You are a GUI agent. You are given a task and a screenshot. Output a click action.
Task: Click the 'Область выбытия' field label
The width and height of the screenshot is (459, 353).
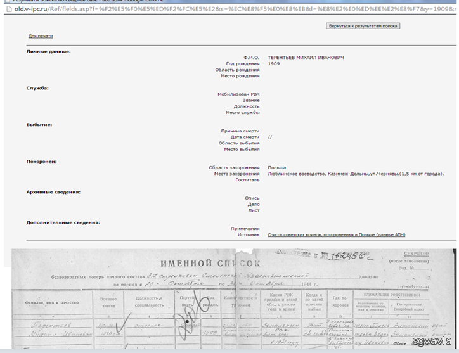(x=239, y=143)
